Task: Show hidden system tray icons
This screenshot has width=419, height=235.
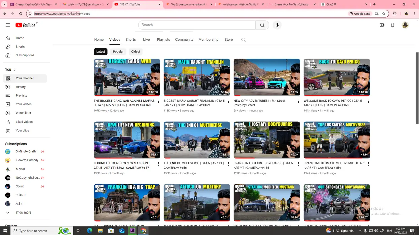Action: (x=360, y=231)
